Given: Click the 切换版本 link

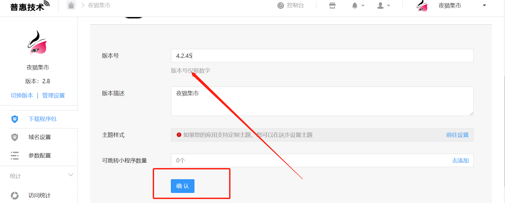Looking at the screenshot, I should point(22,95).
